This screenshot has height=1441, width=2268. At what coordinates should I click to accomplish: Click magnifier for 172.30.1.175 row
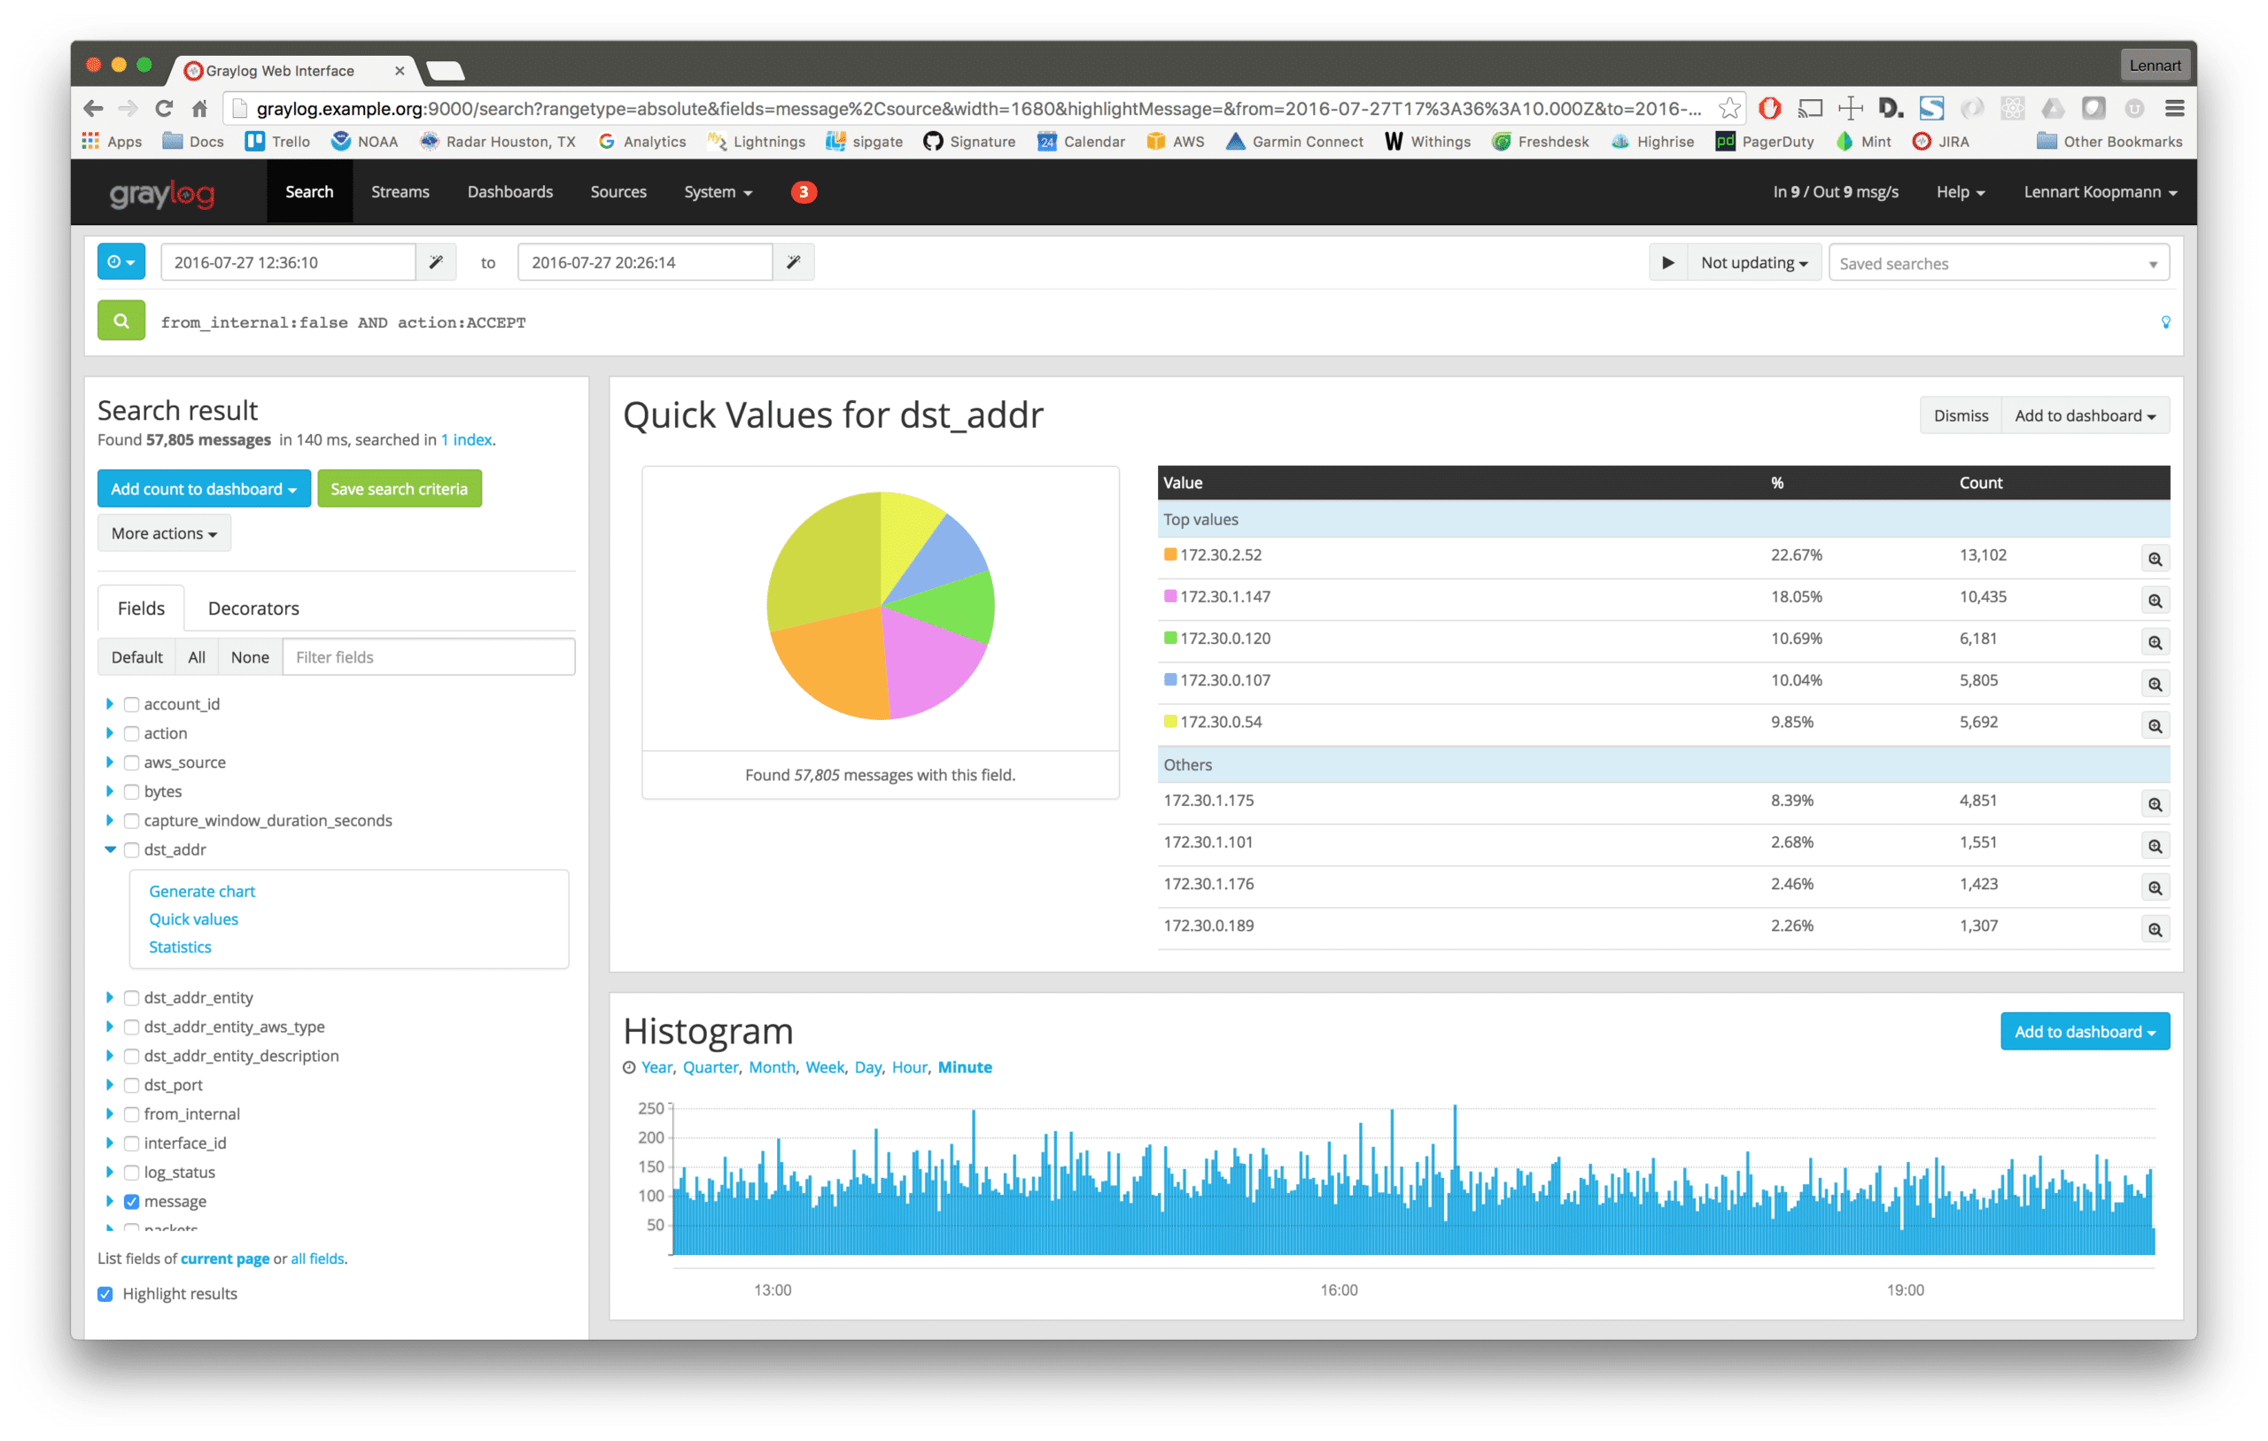[2154, 804]
